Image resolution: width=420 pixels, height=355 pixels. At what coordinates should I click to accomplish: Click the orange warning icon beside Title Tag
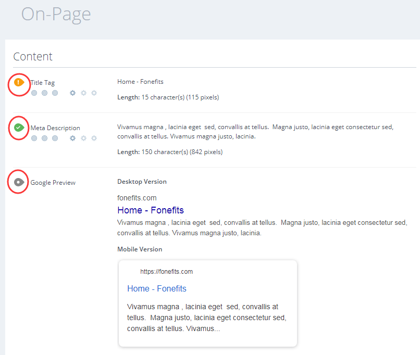[x=19, y=82]
